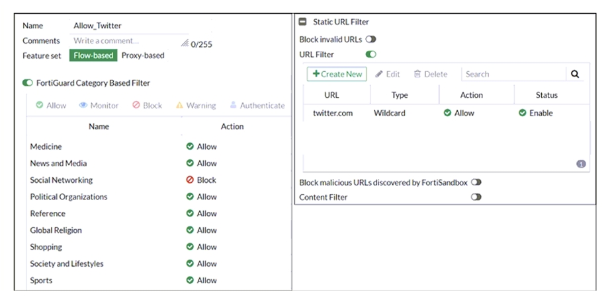Select the Flow-based feature set
Viewport: 610px width, 305px height.
point(93,55)
